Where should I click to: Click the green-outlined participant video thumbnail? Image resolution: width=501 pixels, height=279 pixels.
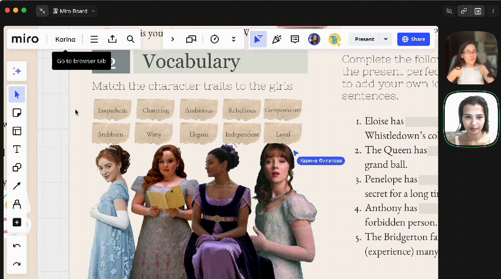[x=471, y=119]
